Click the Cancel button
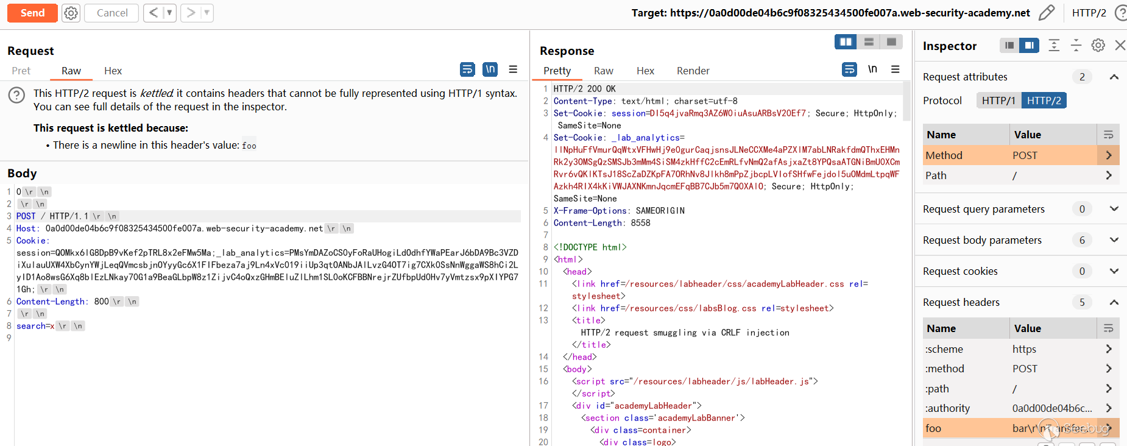Image resolution: width=1127 pixels, height=446 pixels. (x=111, y=13)
